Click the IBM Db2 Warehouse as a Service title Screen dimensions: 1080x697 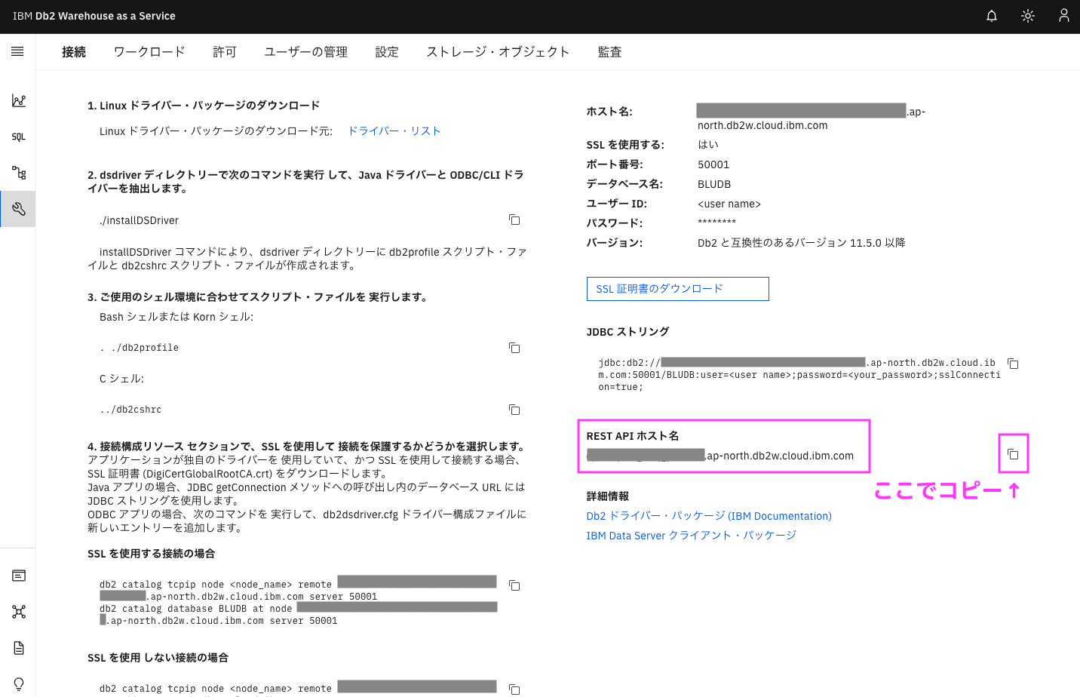coord(94,16)
